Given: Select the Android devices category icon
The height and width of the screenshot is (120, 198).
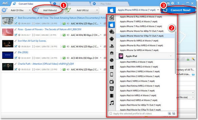Looking at the screenshot, I should click(x=112, y=39).
